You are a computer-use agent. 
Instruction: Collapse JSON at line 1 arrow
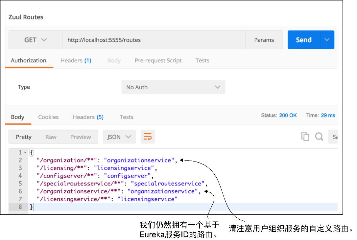(25, 152)
